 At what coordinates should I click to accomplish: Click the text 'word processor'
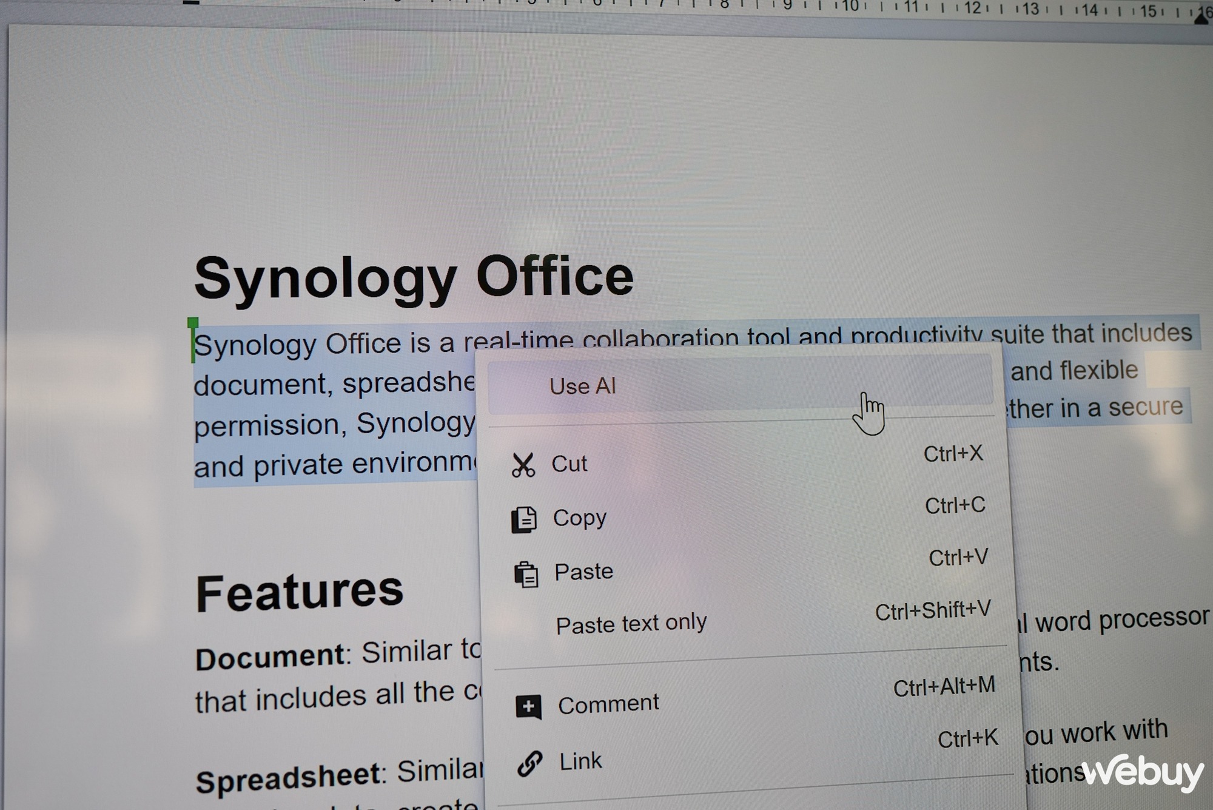point(1122,620)
